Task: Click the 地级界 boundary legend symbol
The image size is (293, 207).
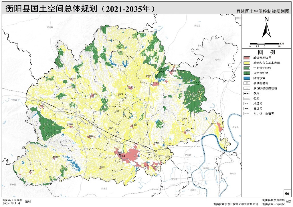Action: pyautogui.click(x=246, y=103)
